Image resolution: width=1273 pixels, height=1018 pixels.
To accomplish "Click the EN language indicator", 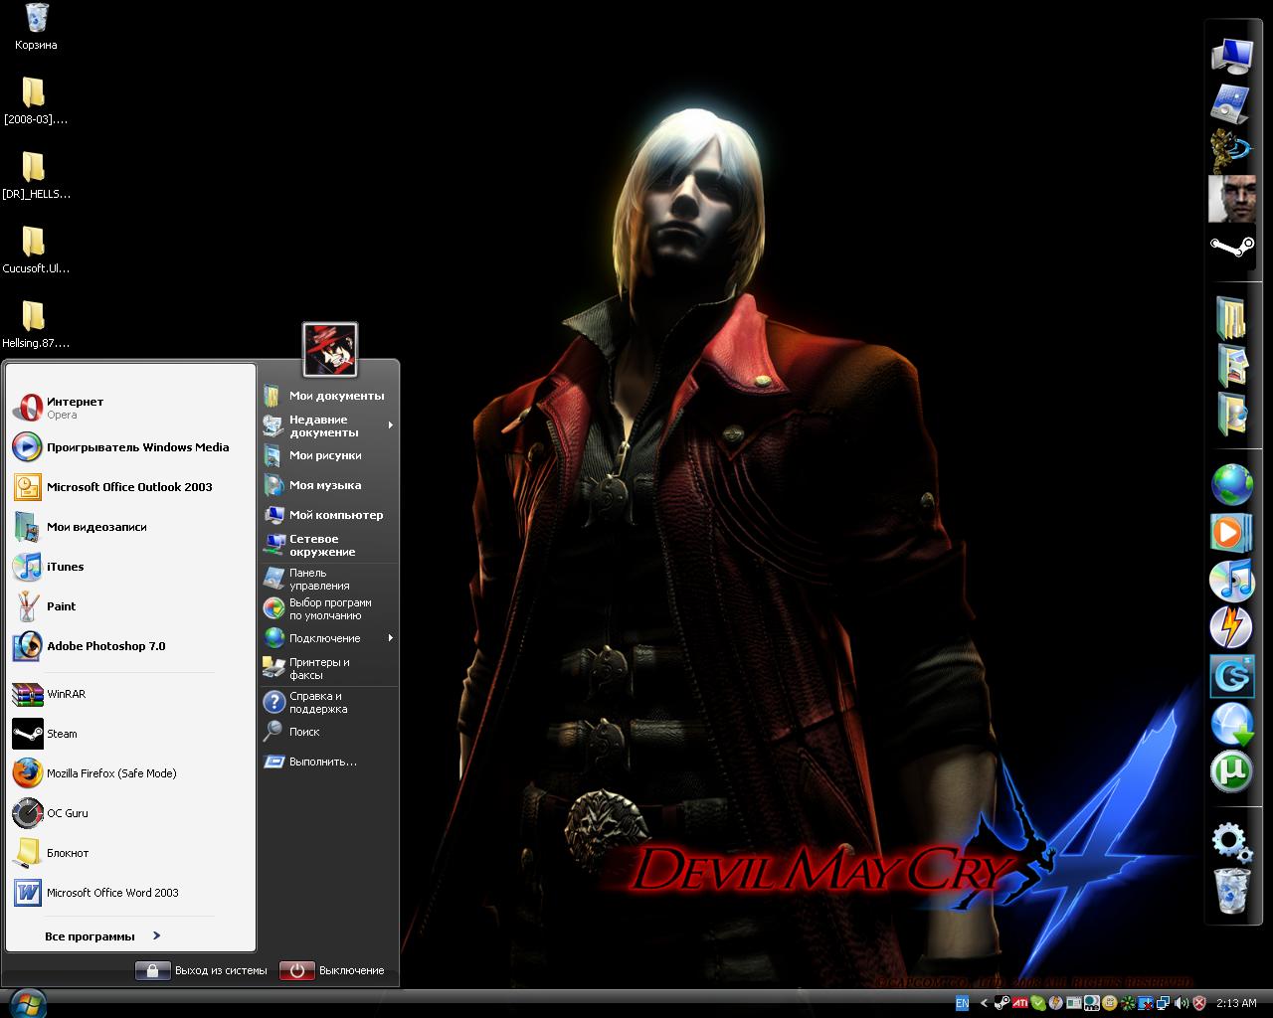I will 962,1003.
